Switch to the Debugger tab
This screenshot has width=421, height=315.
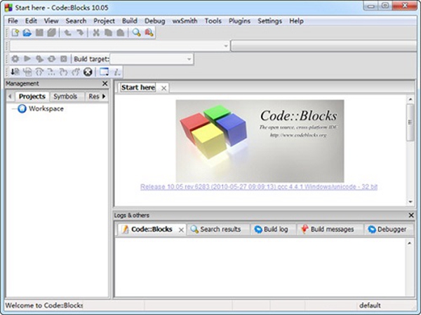(387, 230)
